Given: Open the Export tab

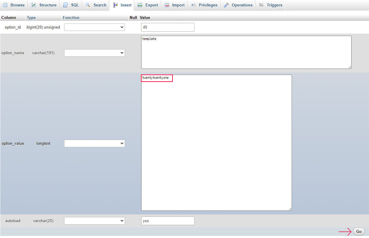Looking at the screenshot, I should point(148,5).
